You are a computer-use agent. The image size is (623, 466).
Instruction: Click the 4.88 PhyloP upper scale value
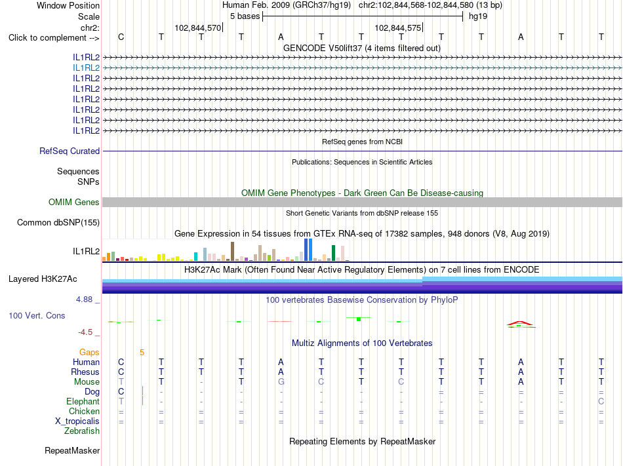84,300
